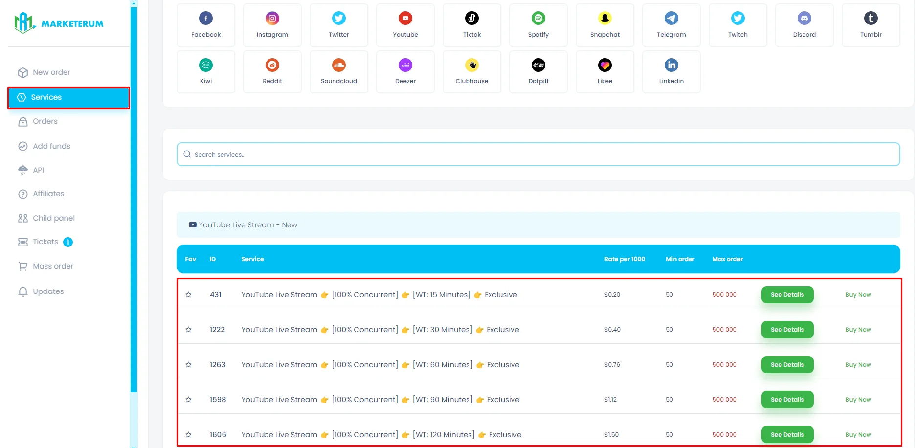The image size is (915, 448).
Task: Open Spotify services category
Action: [x=538, y=25]
